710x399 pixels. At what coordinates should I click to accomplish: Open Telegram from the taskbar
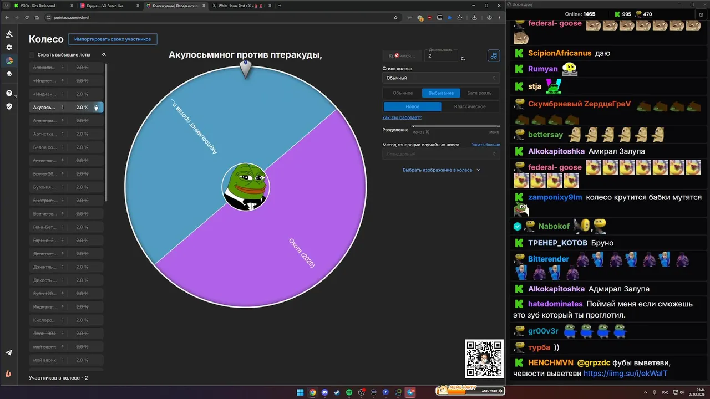point(411,392)
